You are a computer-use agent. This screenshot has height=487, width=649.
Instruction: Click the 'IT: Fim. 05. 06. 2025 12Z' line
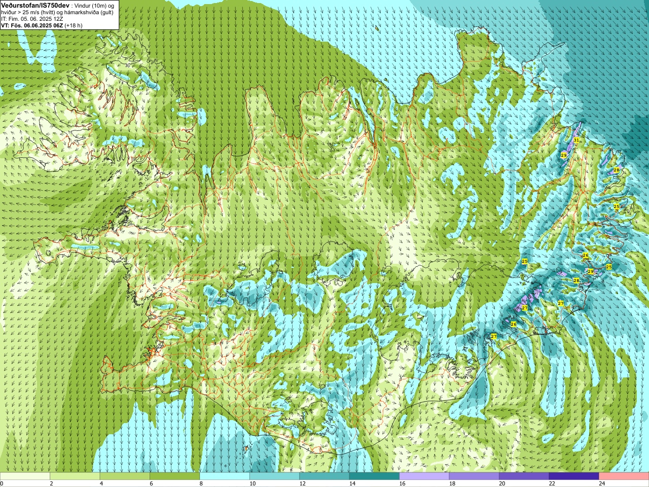point(32,19)
